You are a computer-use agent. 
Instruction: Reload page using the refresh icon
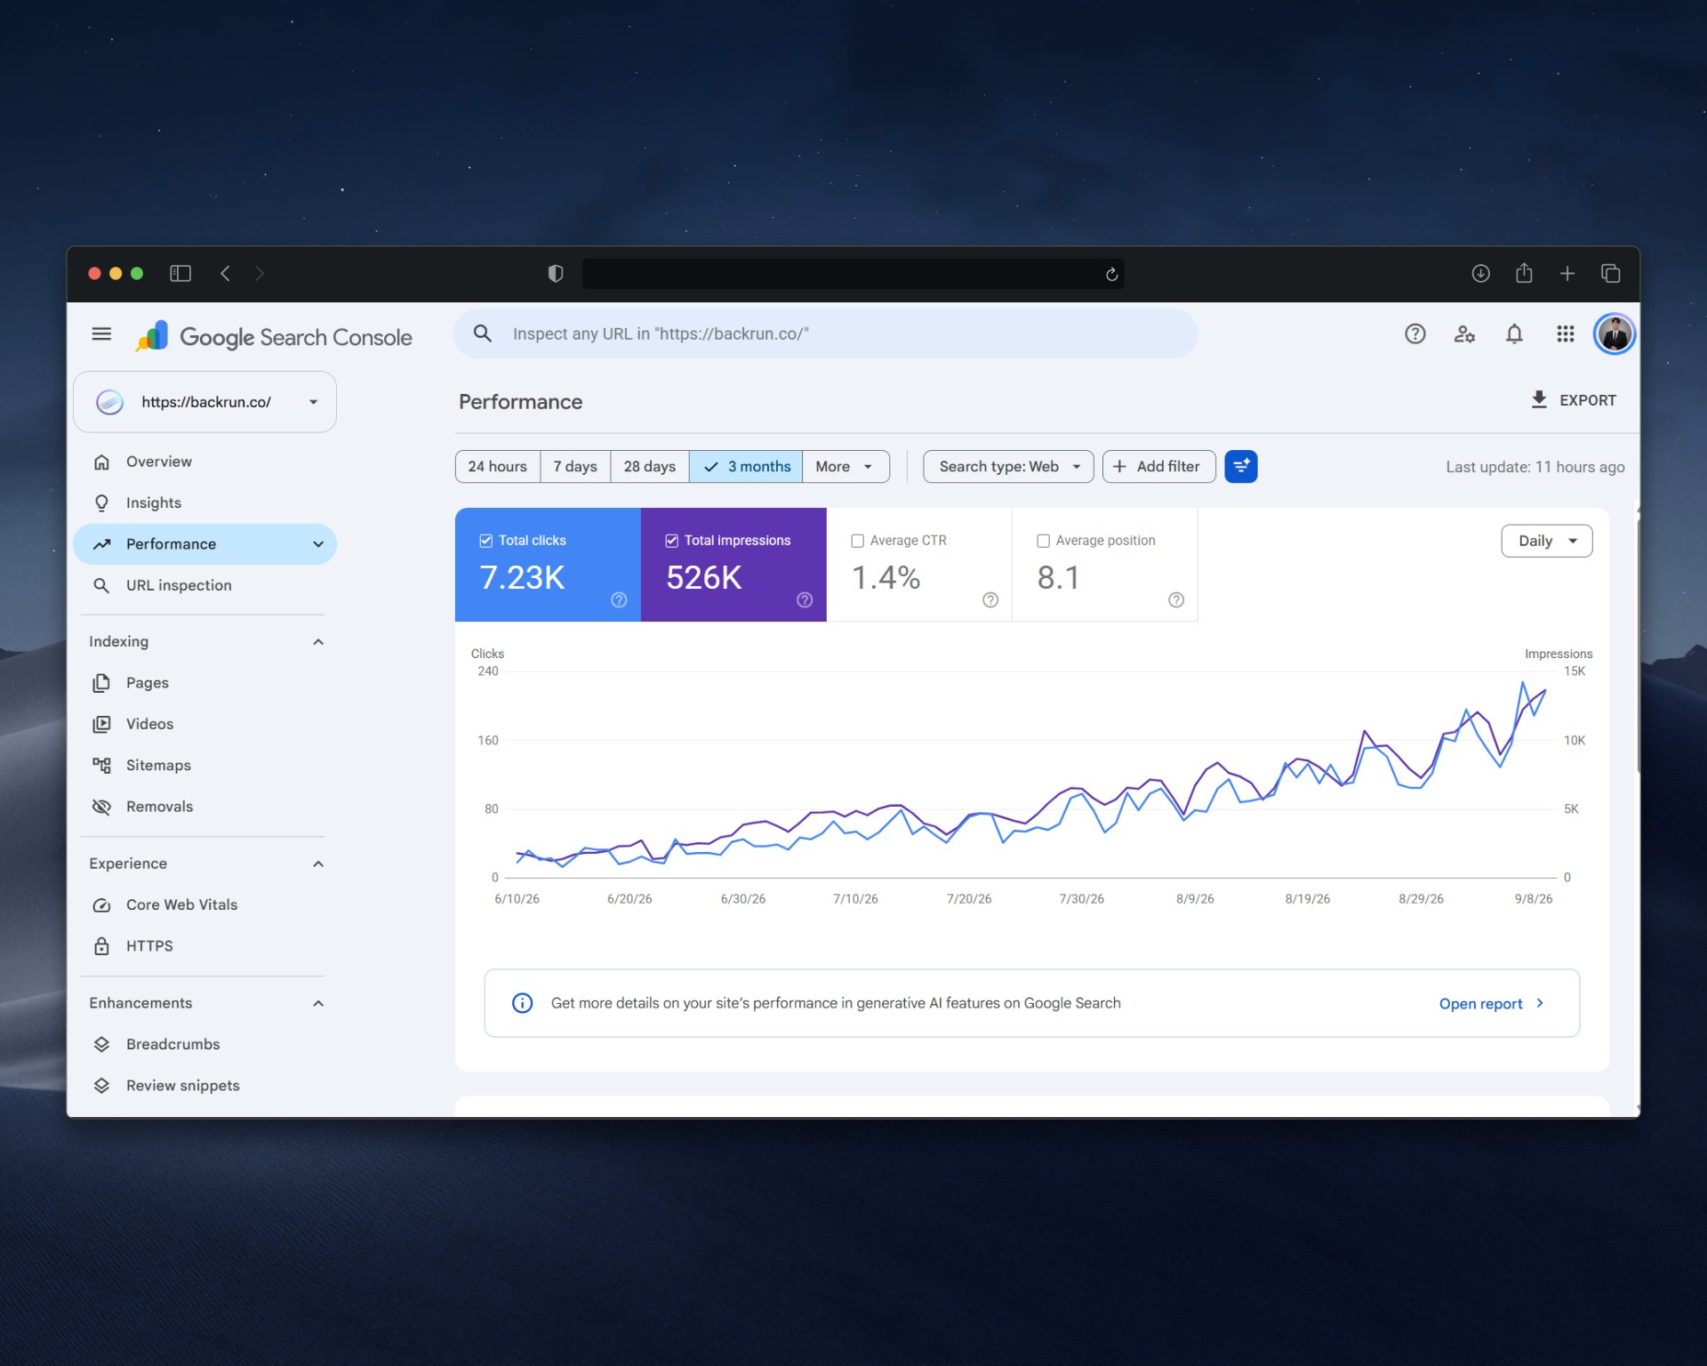coord(1111,274)
